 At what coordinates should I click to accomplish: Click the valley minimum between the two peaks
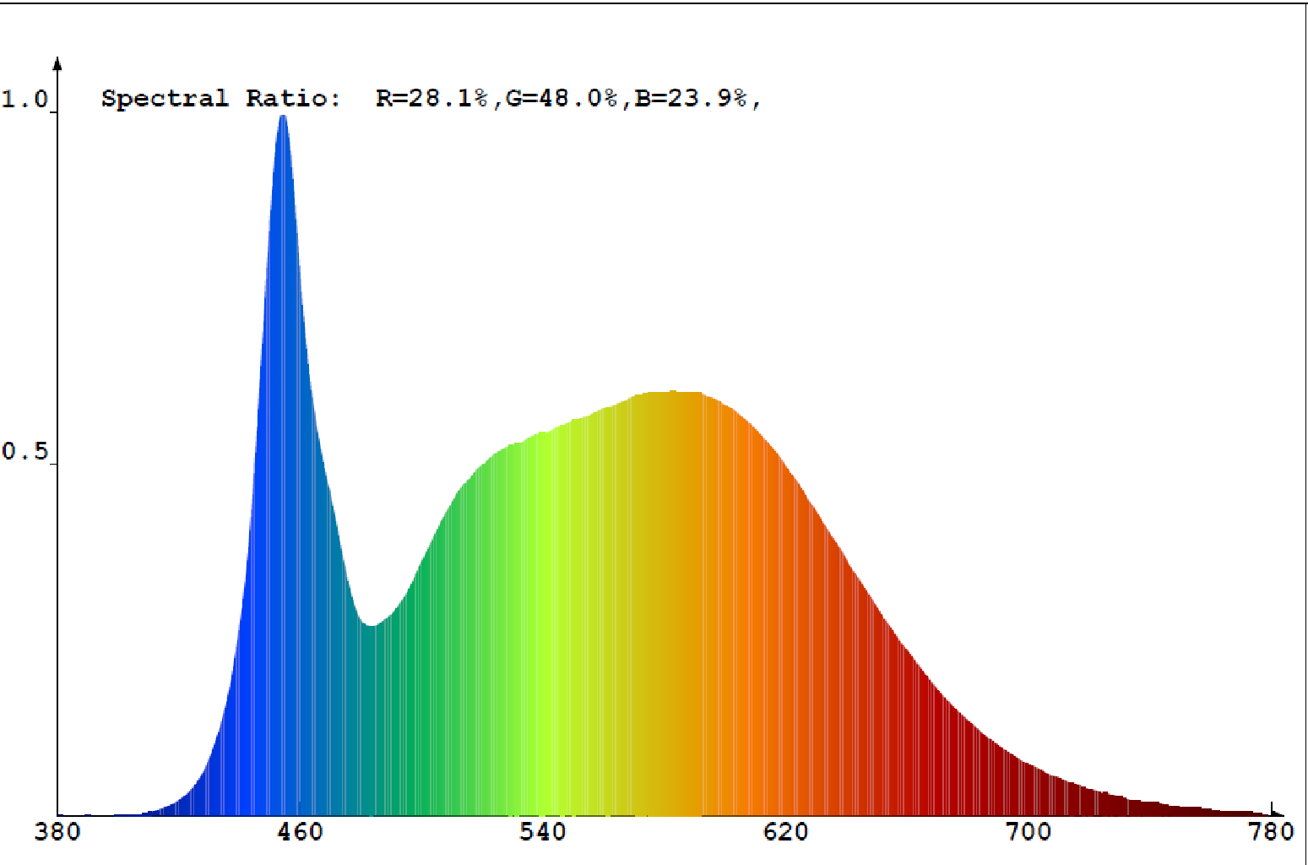tap(369, 625)
